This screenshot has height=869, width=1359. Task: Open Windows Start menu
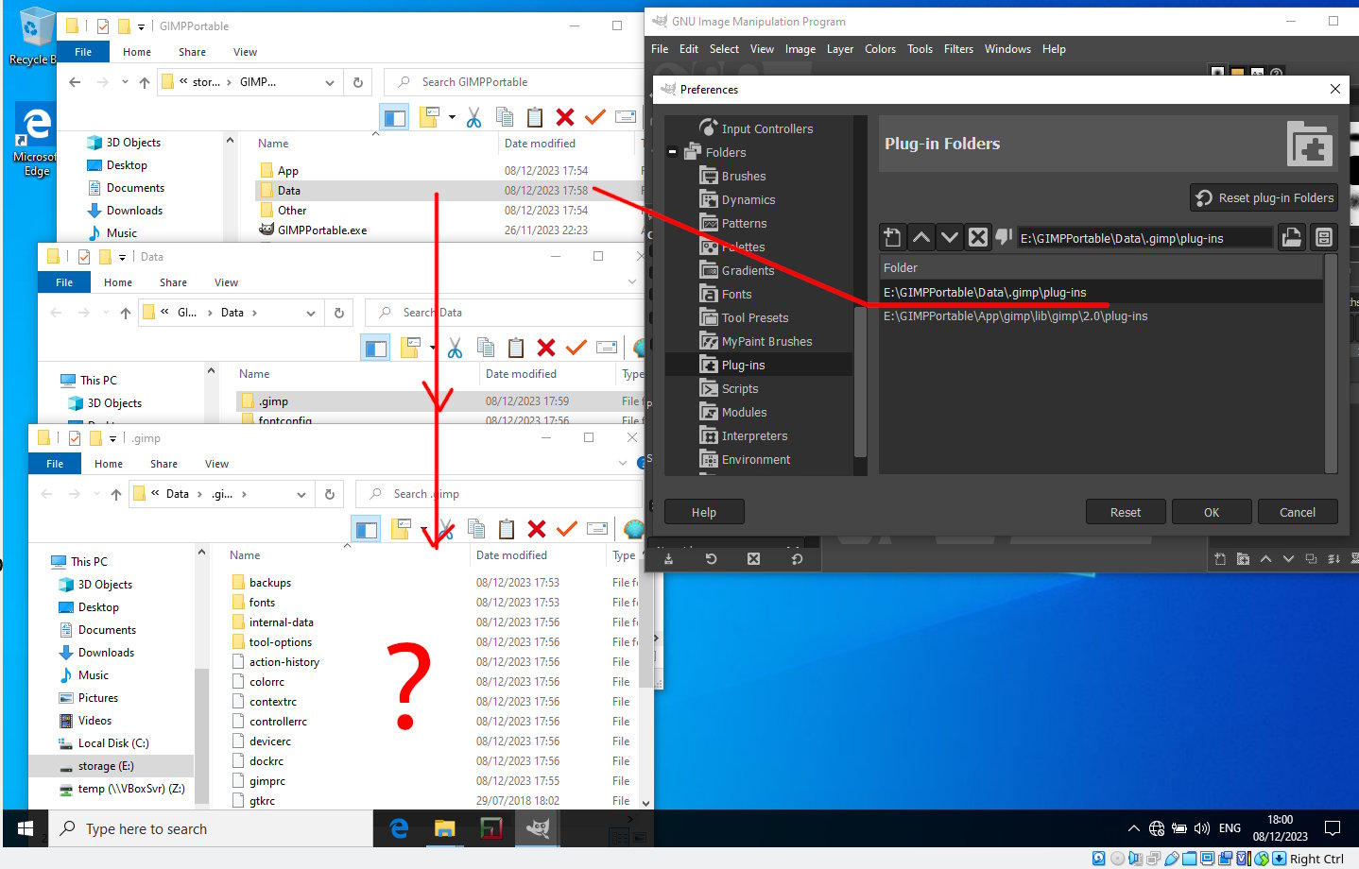[x=26, y=828]
